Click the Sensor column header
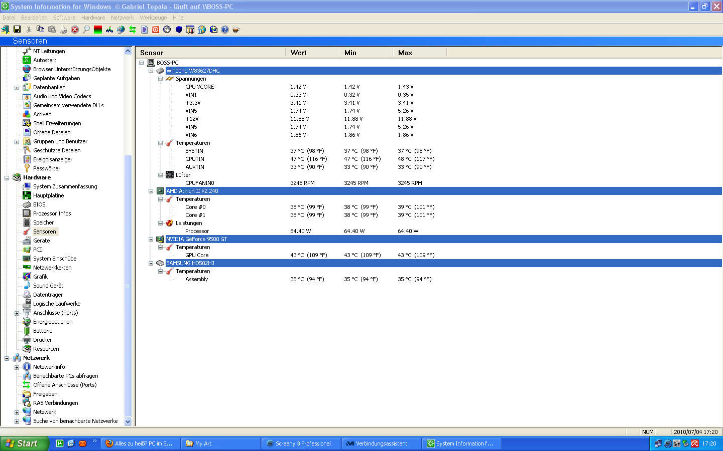Image resolution: width=723 pixels, height=451 pixels. coord(211,53)
